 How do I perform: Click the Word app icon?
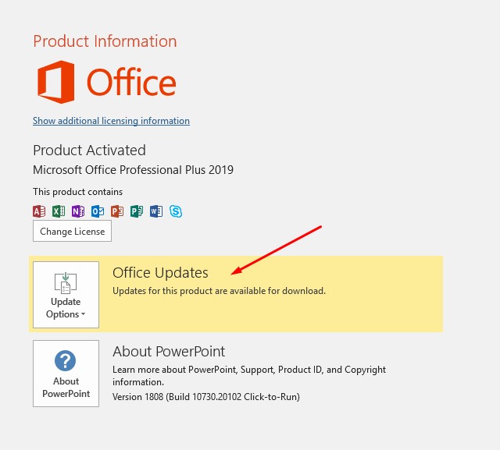156,211
